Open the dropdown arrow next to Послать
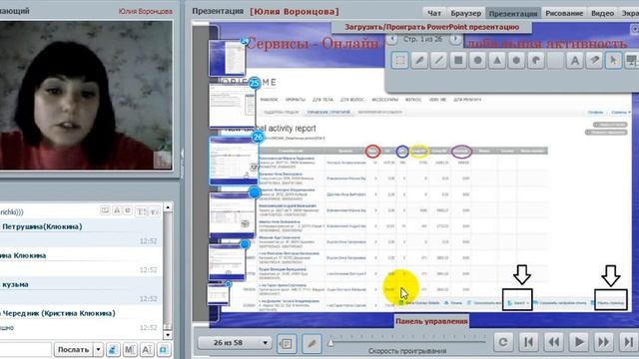Image resolution: width=639 pixels, height=359 pixels. tap(98, 350)
